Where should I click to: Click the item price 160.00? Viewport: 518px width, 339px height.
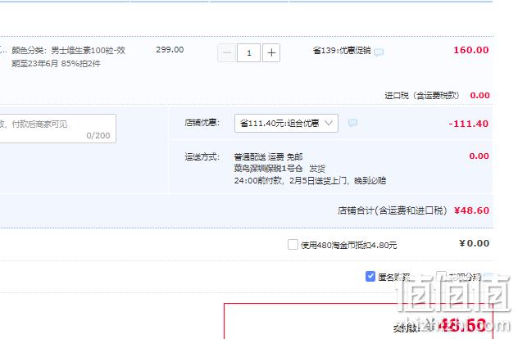click(x=470, y=50)
